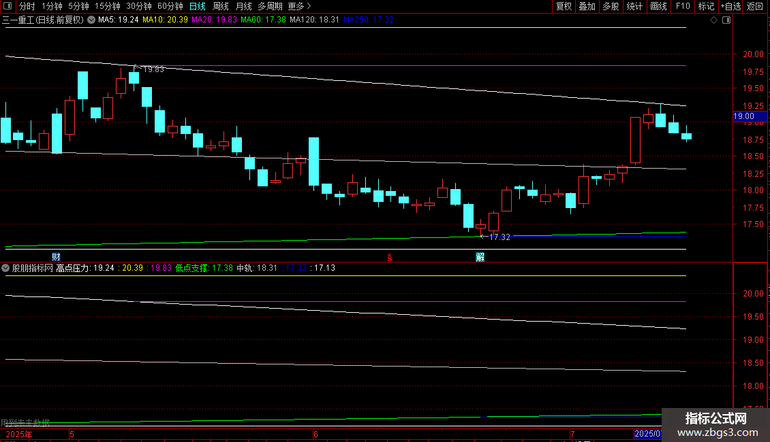
Task: Click the MA5: 19.24 label
Action: (x=119, y=20)
